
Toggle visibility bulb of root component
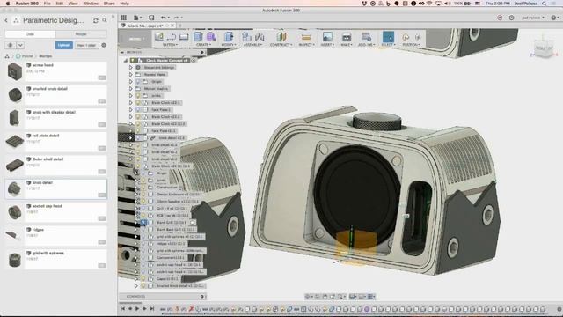click(133, 61)
